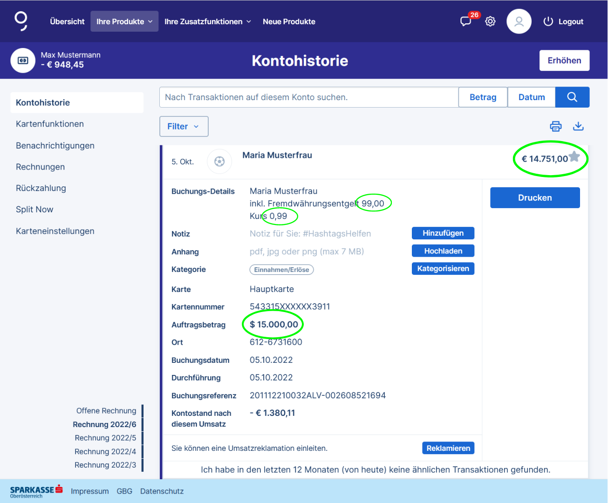Select Rückzahlung from the sidebar
The height and width of the screenshot is (503, 608).
tap(41, 188)
